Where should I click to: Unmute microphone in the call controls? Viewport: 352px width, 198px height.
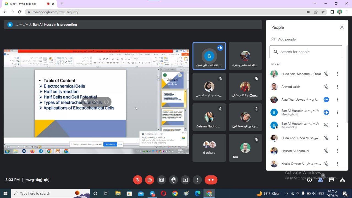click(x=138, y=180)
